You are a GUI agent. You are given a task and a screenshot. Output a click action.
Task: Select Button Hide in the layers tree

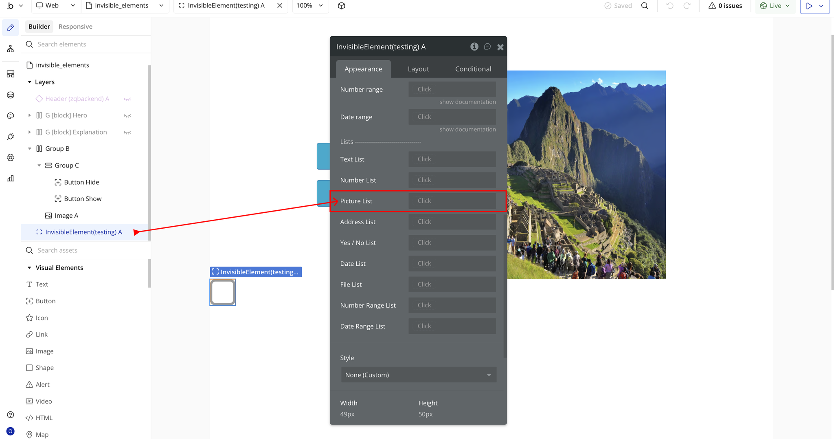pyautogui.click(x=81, y=182)
